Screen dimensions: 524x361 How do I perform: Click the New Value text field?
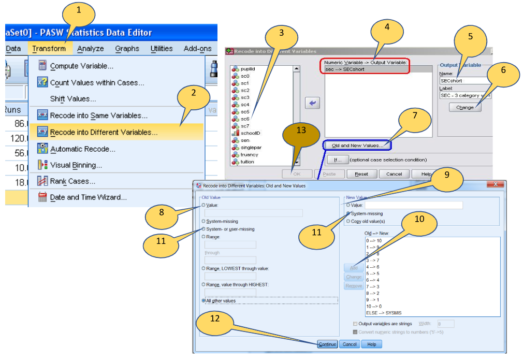[x=414, y=205]
